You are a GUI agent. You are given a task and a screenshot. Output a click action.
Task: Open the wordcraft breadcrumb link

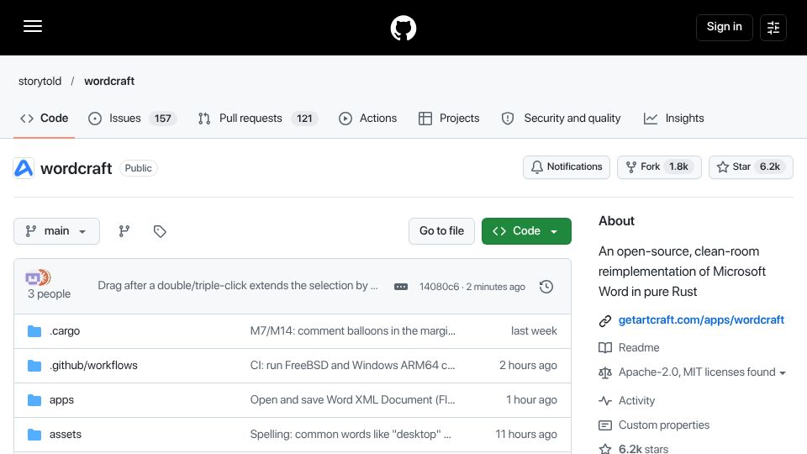coord(109,82)
